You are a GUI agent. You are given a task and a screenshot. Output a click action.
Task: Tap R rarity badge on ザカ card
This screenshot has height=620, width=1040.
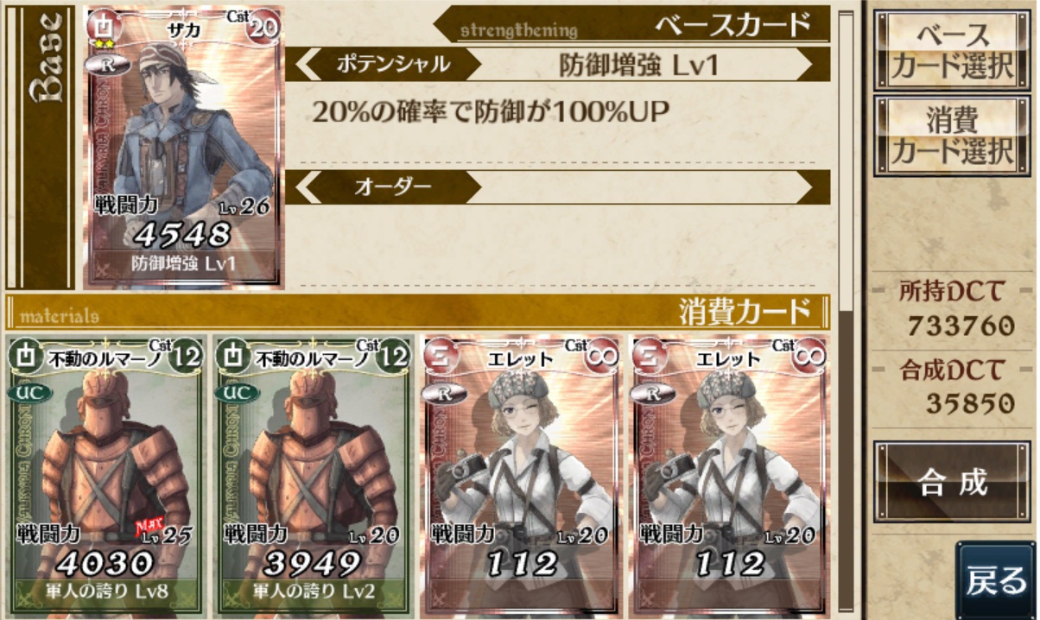106,66
